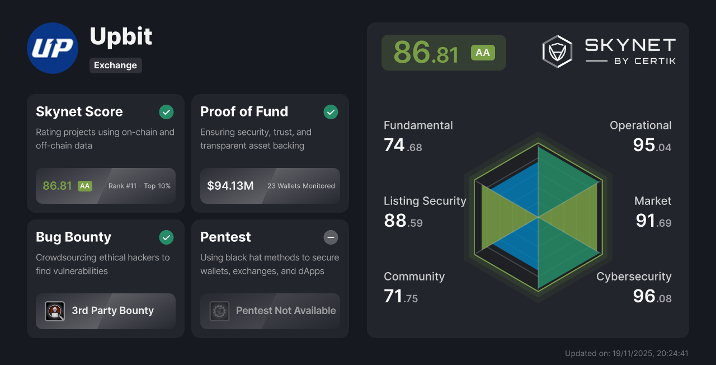
Task: Expand the Proof of Fund wallet details
Action: coord(301,186)
